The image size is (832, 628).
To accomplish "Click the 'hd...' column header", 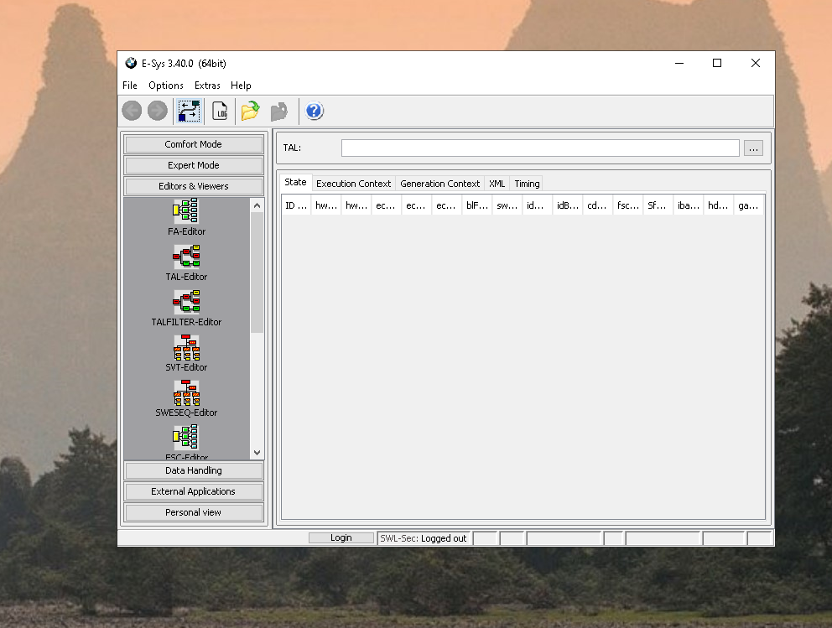I will [718, 205].
